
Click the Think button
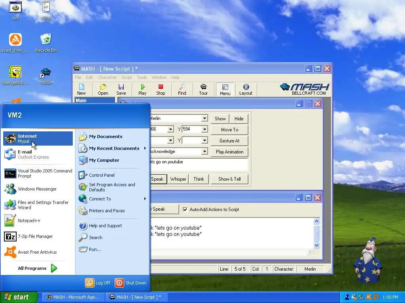[x=199, y=179]
